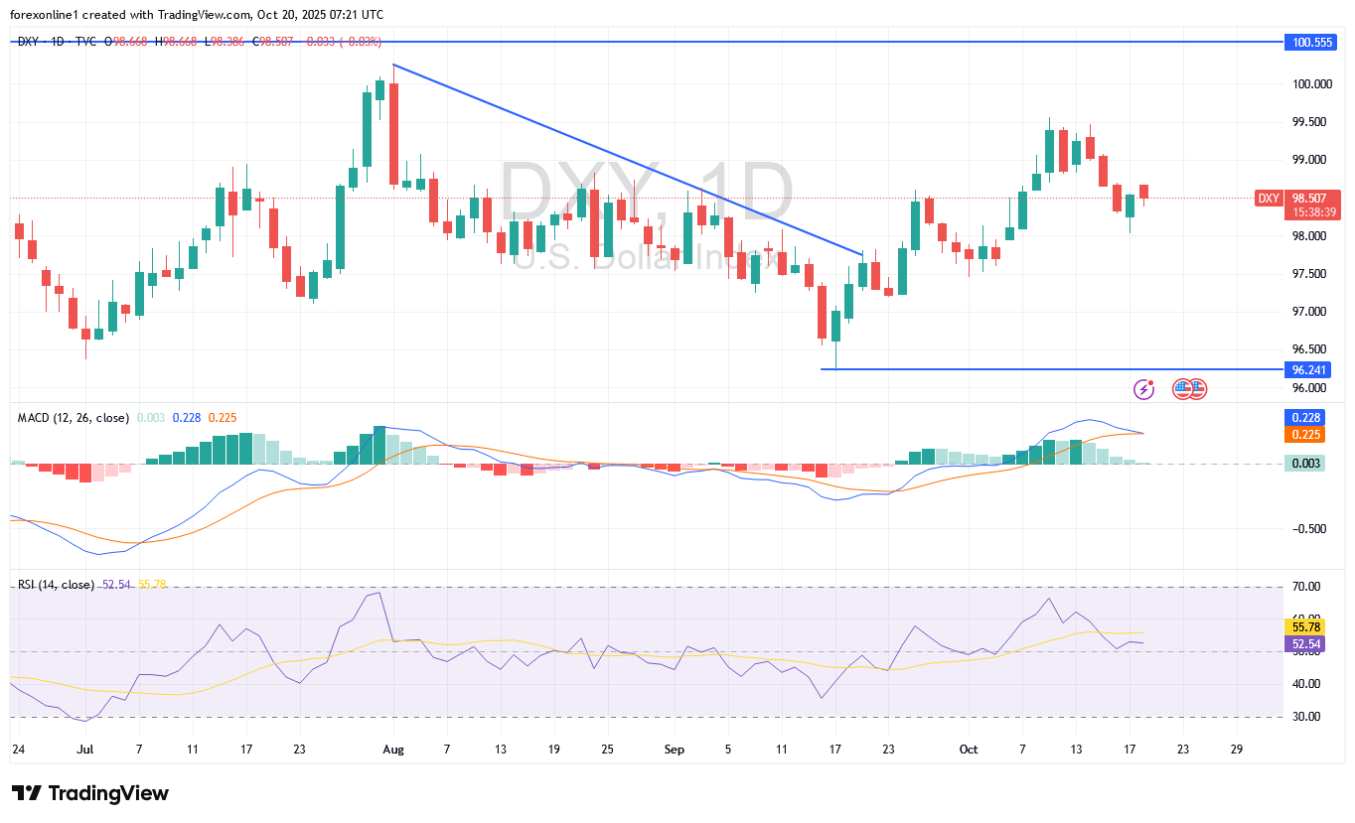Click the yellow RSI average label 55.78

point(1304,627)
